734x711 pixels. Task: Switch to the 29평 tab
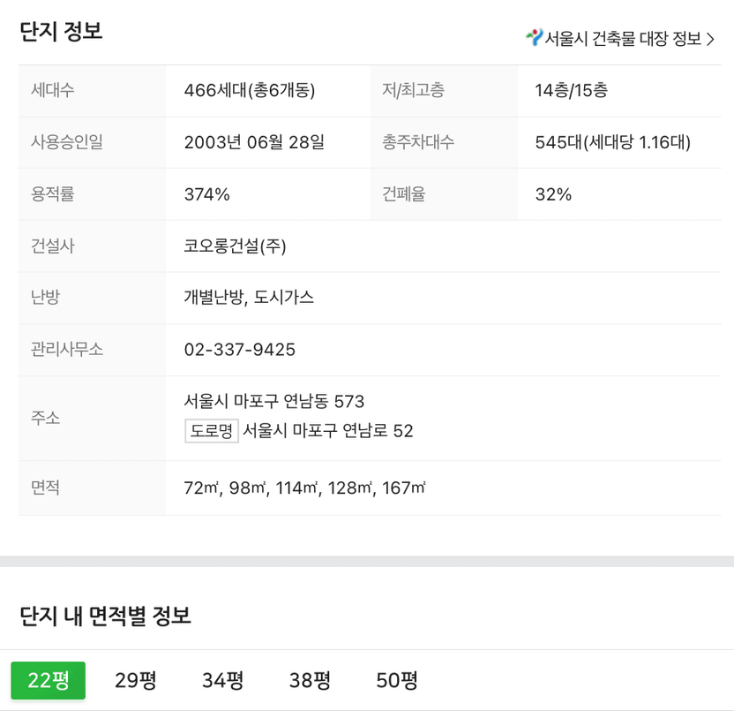[135, 680]
